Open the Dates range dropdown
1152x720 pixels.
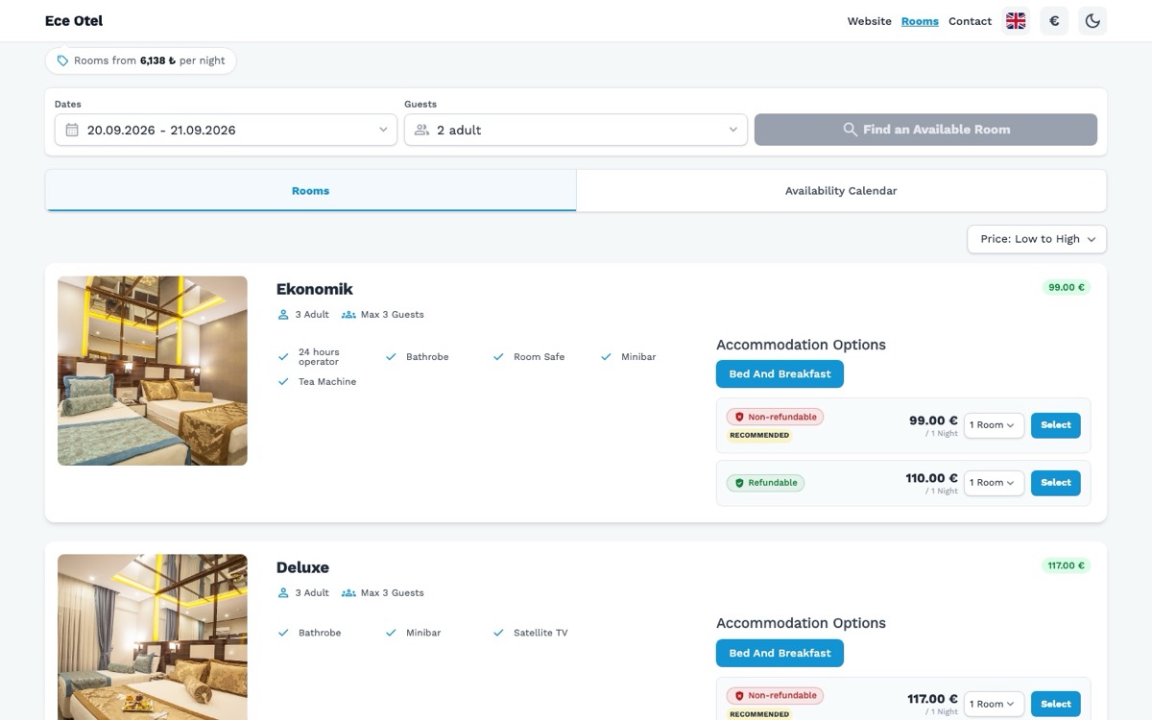(226, 130)
